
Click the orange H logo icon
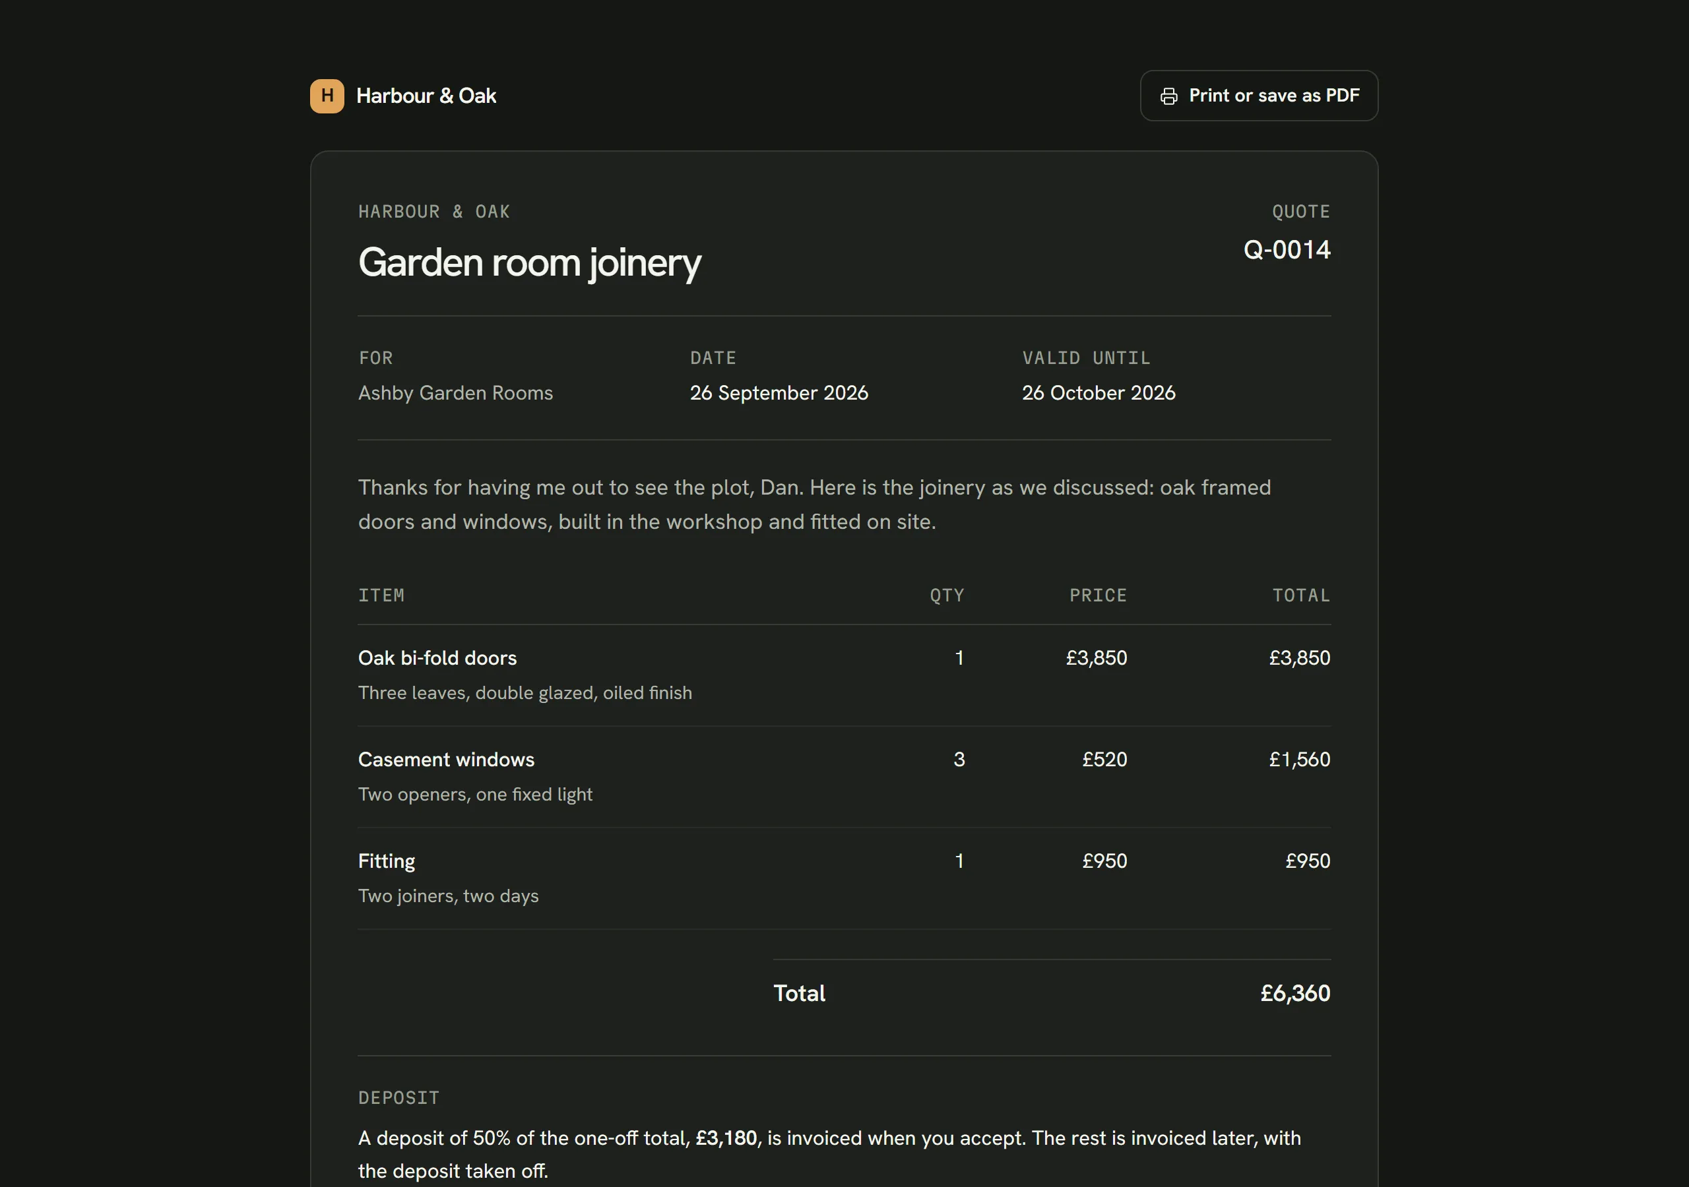327,96
